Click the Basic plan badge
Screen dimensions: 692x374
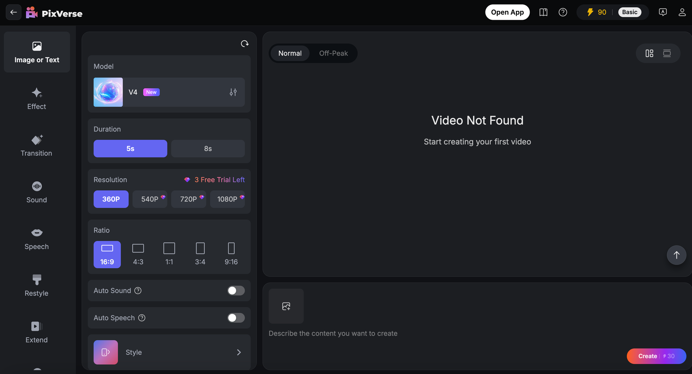coord(630,12)
